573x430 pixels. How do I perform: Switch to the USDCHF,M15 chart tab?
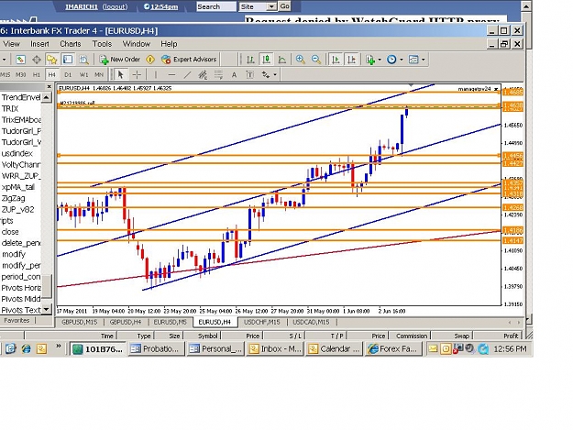[x=261, y=322]
